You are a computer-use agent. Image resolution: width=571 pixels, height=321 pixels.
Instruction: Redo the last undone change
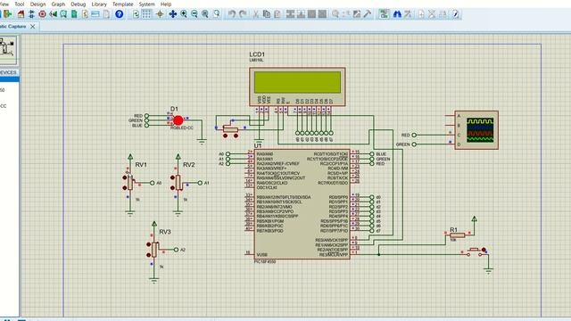tap(243, 14)
